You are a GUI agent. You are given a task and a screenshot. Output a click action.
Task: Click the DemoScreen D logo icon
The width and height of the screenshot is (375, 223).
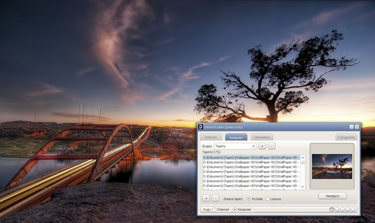pyautogui.click(x=200, y=127)
